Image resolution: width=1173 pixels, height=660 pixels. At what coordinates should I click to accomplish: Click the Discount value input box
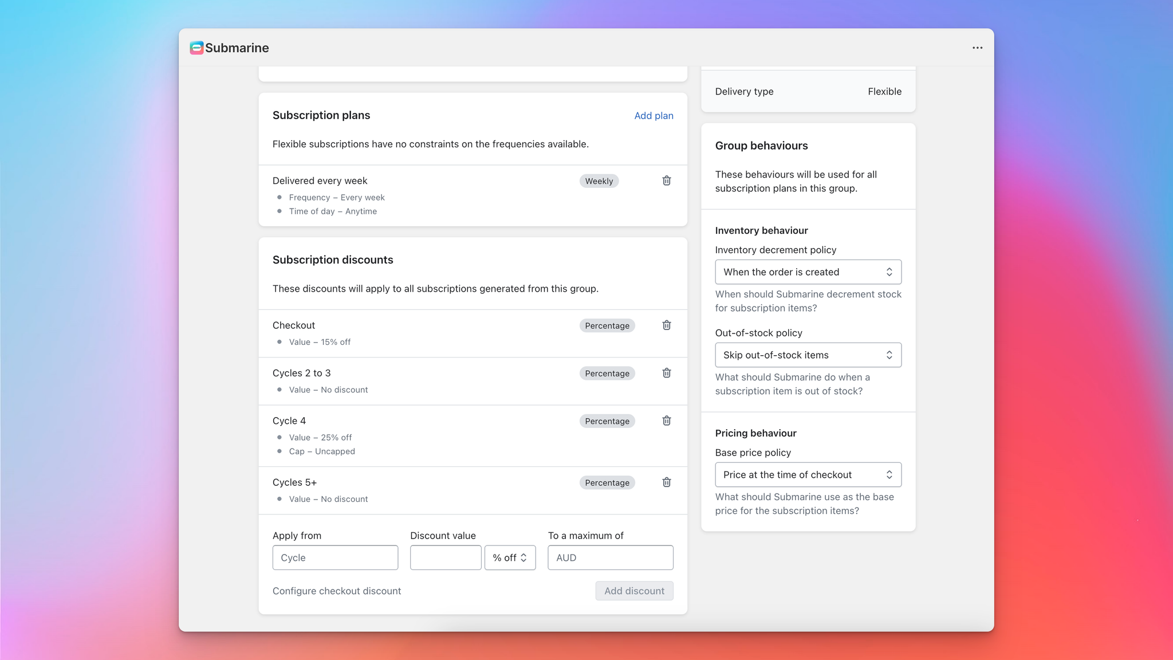[445, 558]
